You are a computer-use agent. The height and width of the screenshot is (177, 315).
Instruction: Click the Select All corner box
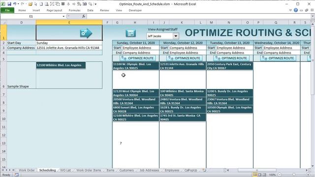tap(3, 23)
